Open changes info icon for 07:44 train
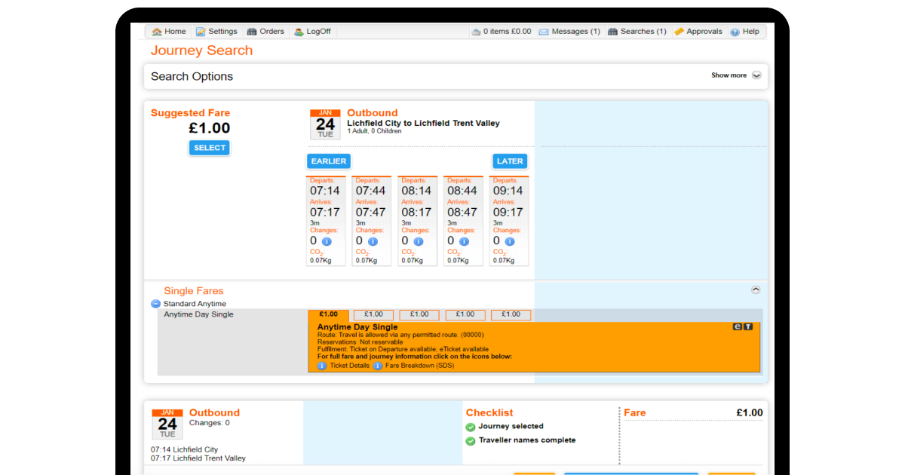905x475 pixels. tap(373, 241)
